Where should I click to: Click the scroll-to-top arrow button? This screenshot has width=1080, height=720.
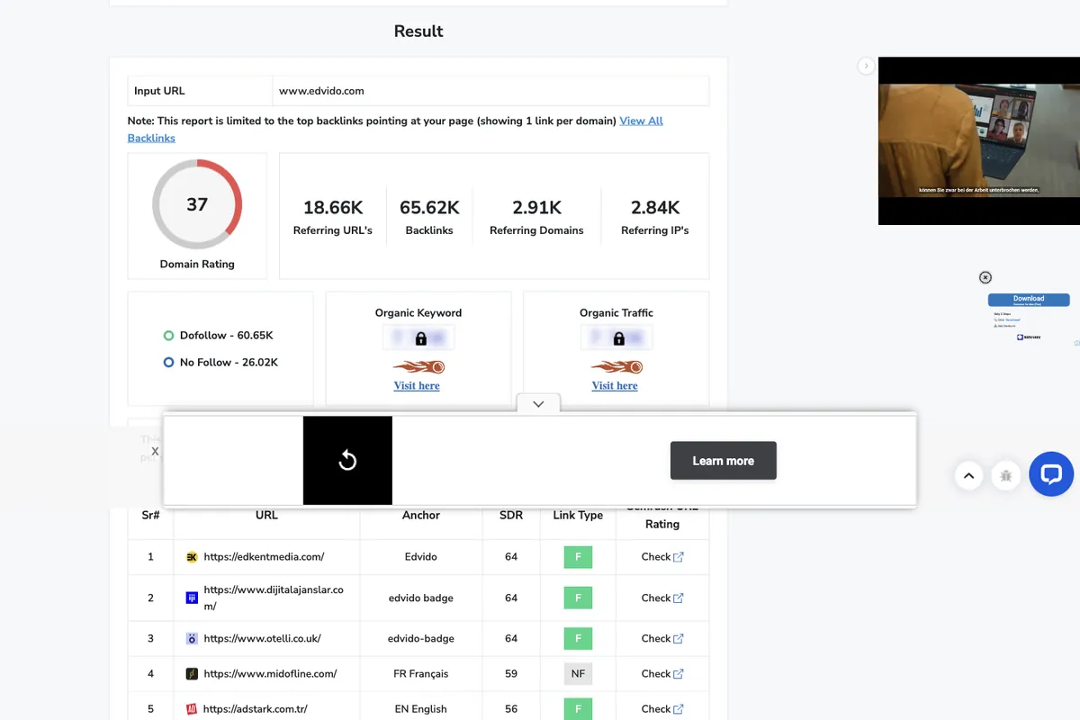pos(968,475)
